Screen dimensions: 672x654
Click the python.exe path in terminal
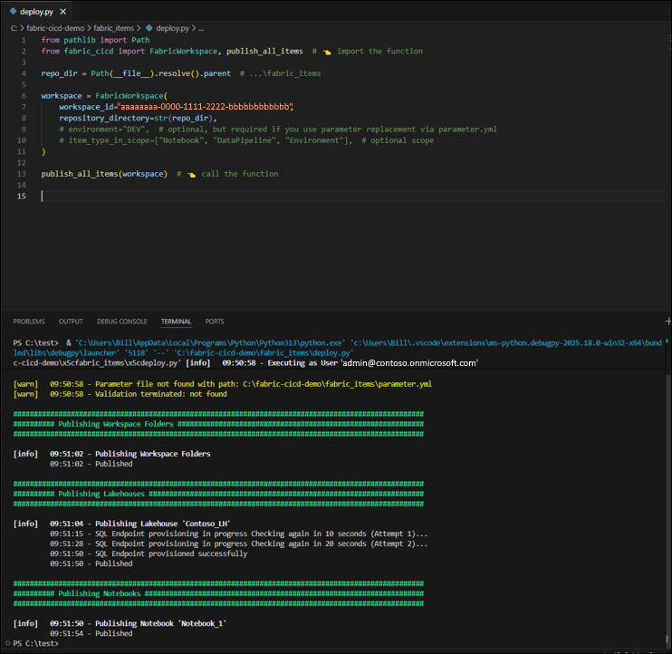click(x=210, y=343)
